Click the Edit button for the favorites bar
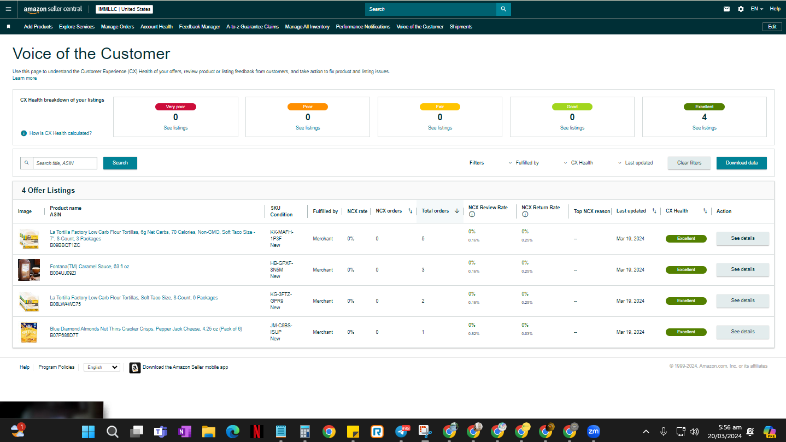This screenshot has height=442, width=786. coord(772,27)
